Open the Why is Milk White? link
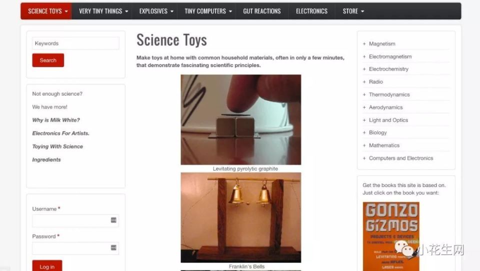Viewport: 480px width, 271px height. [x=56, y=120]
